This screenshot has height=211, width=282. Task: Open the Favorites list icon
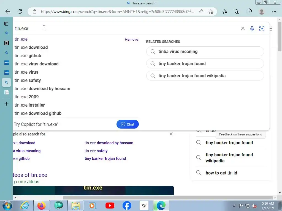click(x=225, y=12)
